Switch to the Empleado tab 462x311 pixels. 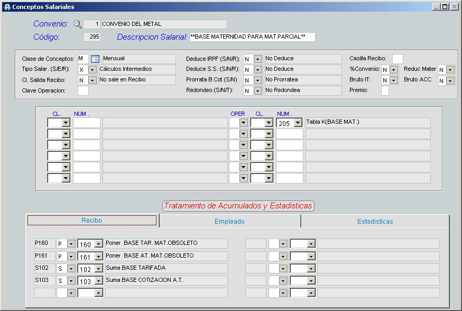tap(230, 222)
